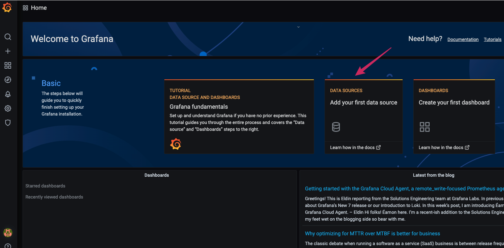Image resolution: width=504 pixels, height=248 pixels.
Task: Click the Basic heading
Action: click(x=51, y=83)
